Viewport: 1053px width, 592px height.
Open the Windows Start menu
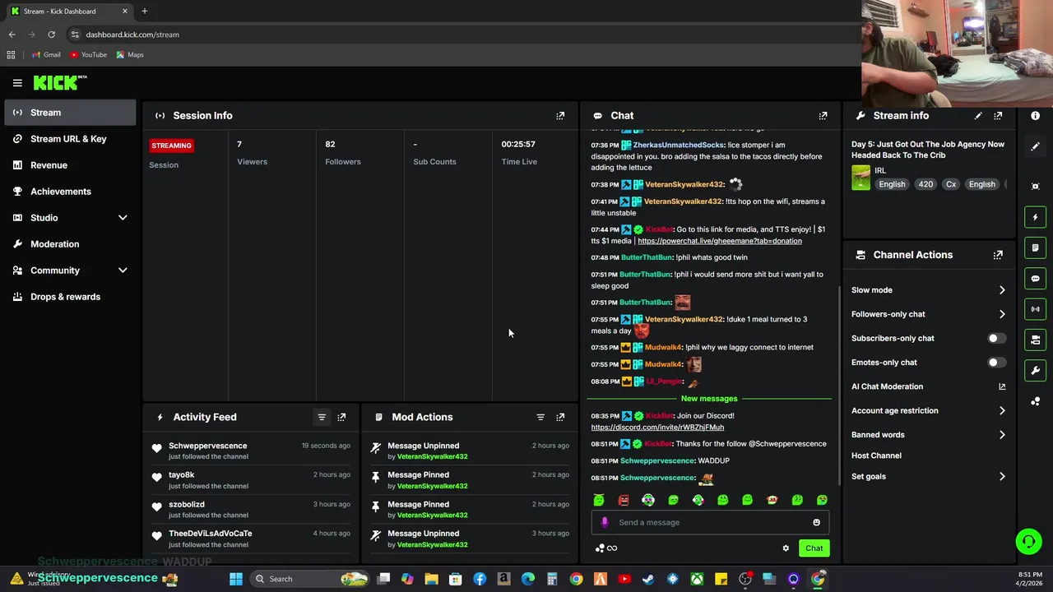coord(236,579)
